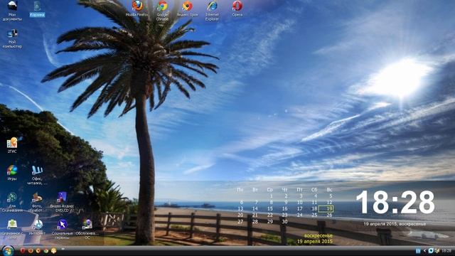Open the 2ГИС desktop shortcut

12,145
